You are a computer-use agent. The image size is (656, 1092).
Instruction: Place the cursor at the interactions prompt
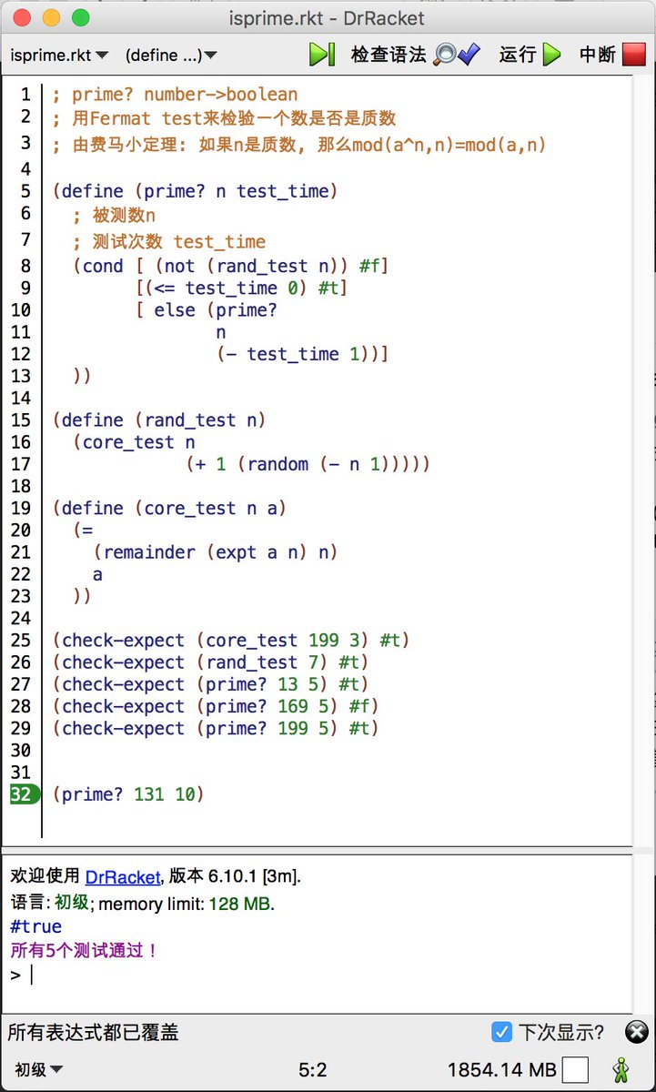coord(32,975)
